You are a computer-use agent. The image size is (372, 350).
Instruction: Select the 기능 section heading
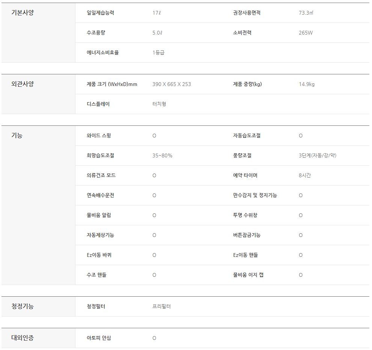click(17, 136)
